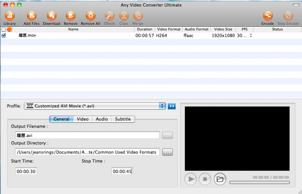Click the toolbar toggle pill in the title bar

[296, 5]
